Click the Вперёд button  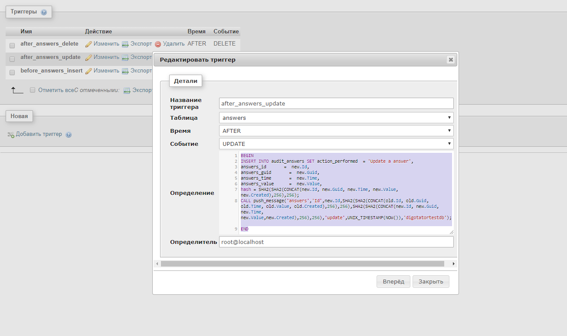pyautogui.click(x=393, y=281)
